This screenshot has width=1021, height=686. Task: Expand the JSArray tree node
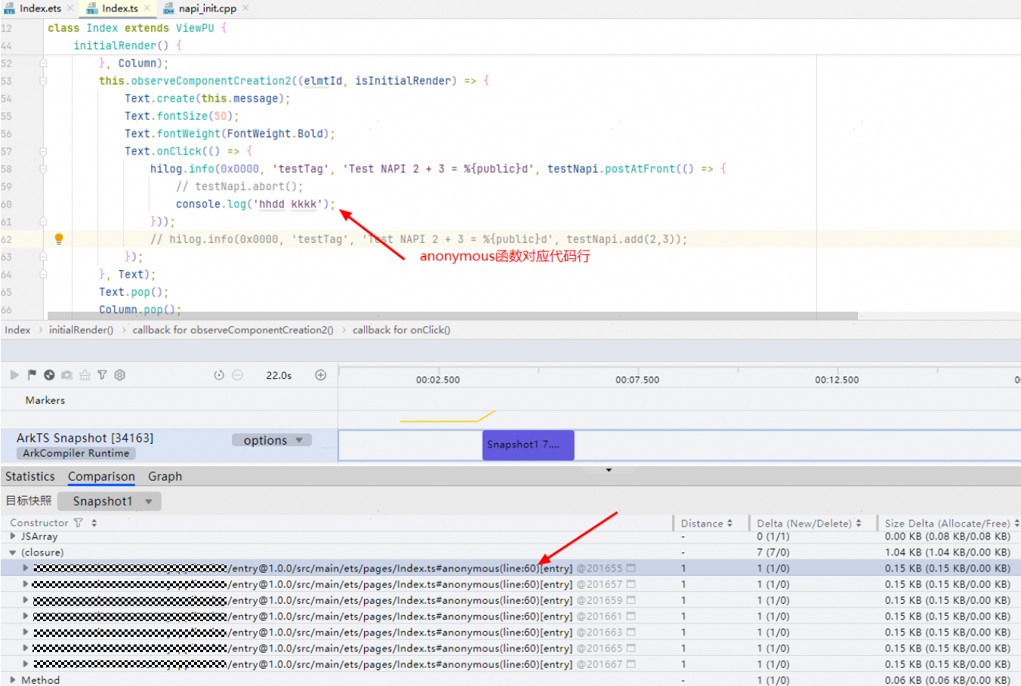pos(12,536)
